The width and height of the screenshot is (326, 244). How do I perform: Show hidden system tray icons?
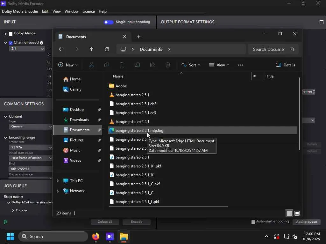pos(266,236)
